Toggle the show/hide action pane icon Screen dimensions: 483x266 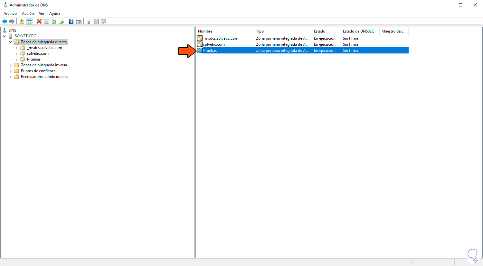click(x=79, y=21)
